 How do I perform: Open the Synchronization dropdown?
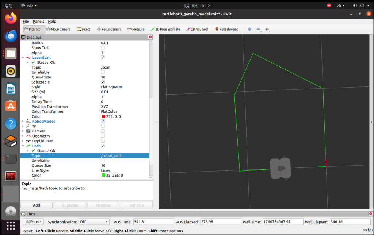[x=94, y=222]
